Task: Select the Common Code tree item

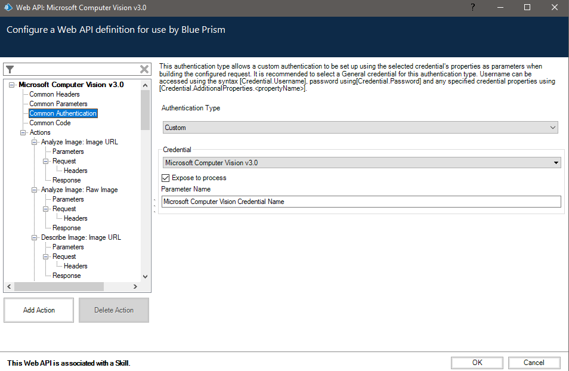Action: pyautogui.click(x=50, y=123)
